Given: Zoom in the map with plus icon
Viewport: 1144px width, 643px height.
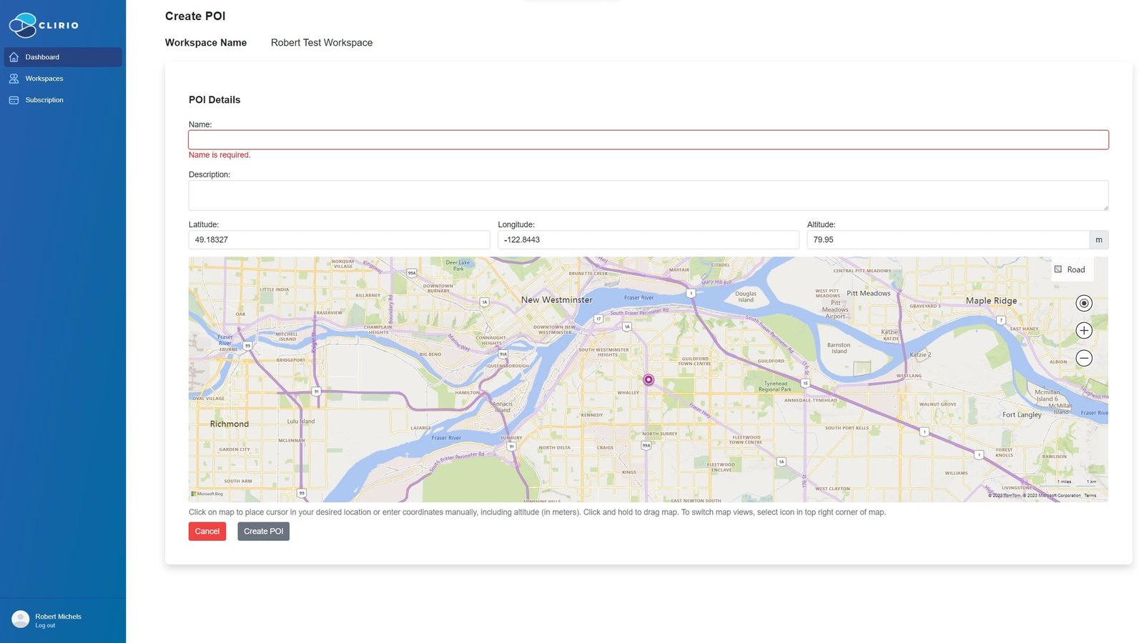Looking at the screenshot, I should coord(1084,331).
